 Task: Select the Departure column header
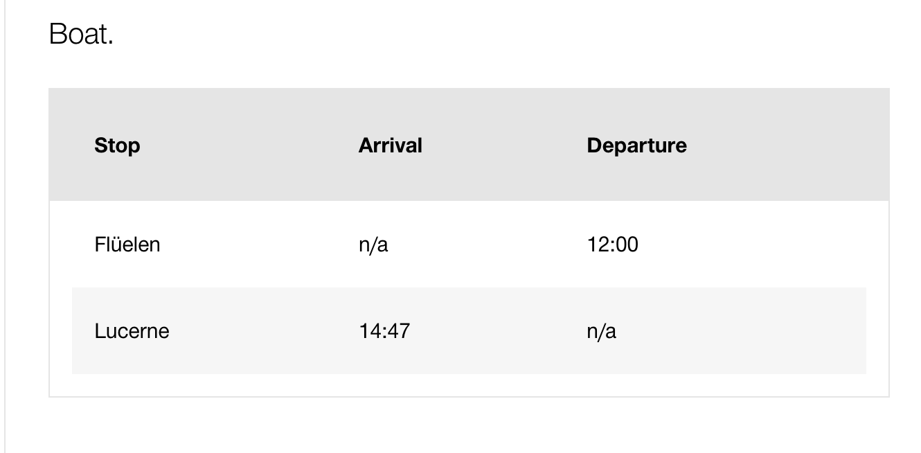click(637, 145)
